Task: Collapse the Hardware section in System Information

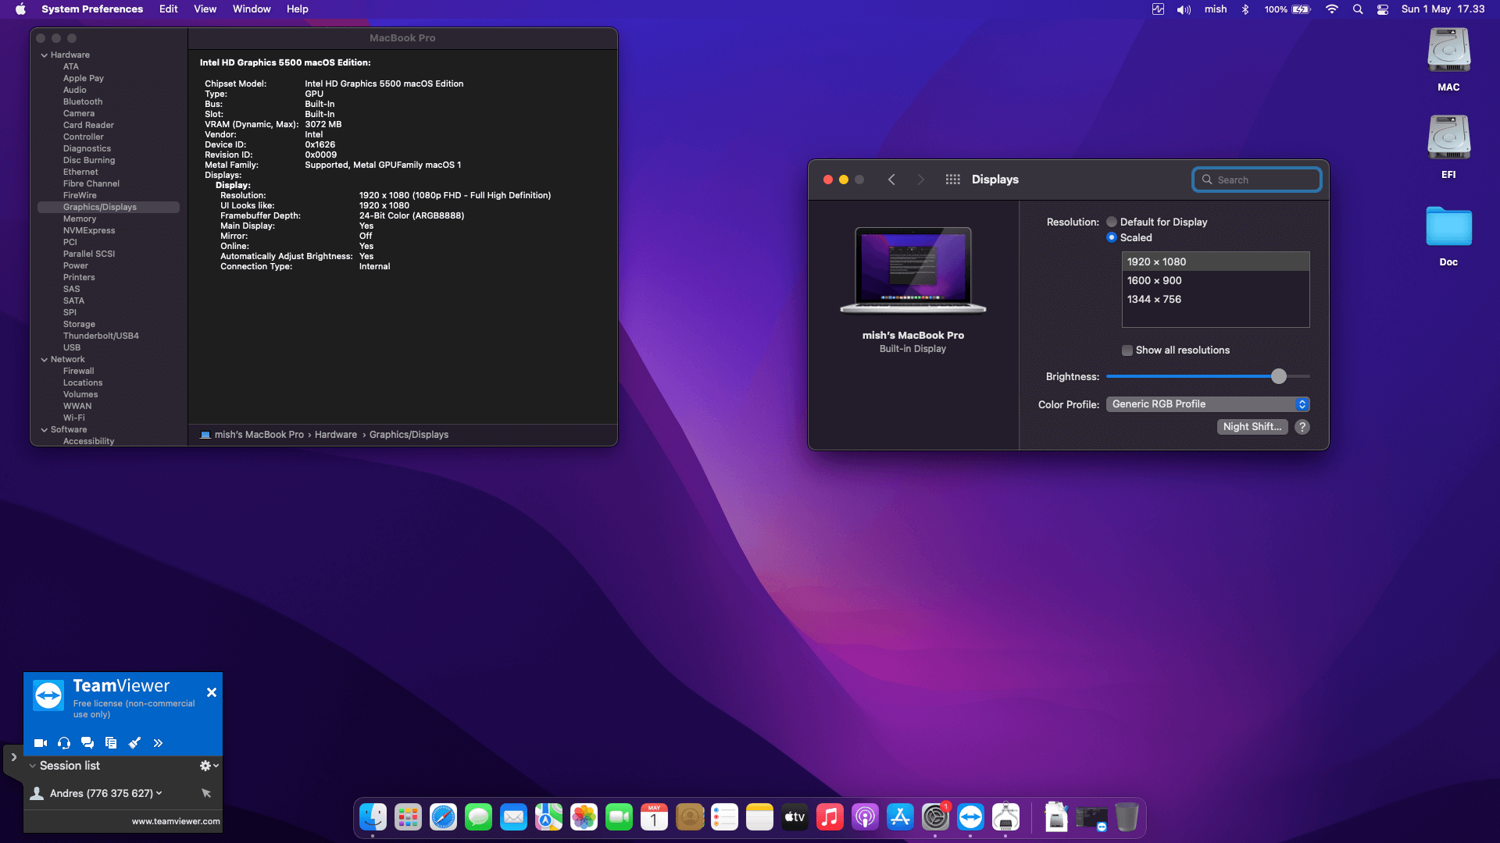Action: [45, 55]
